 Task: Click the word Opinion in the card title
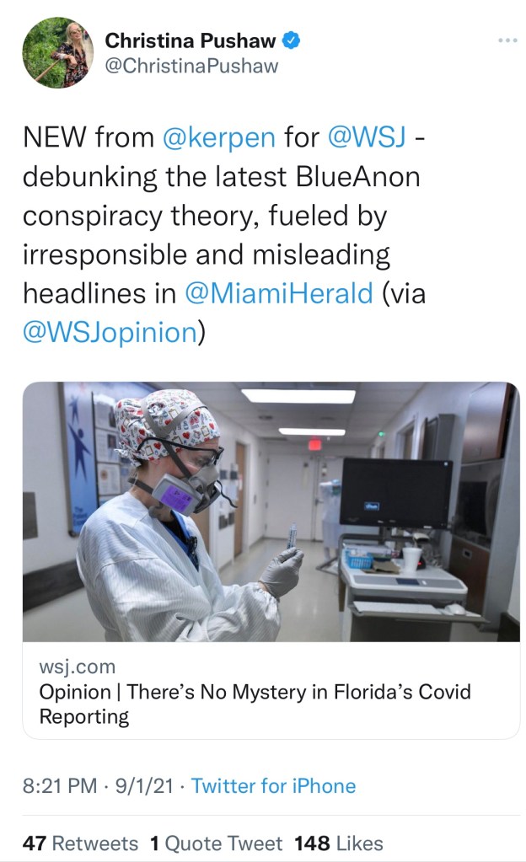pyautogui.click(x=74, y=693)
